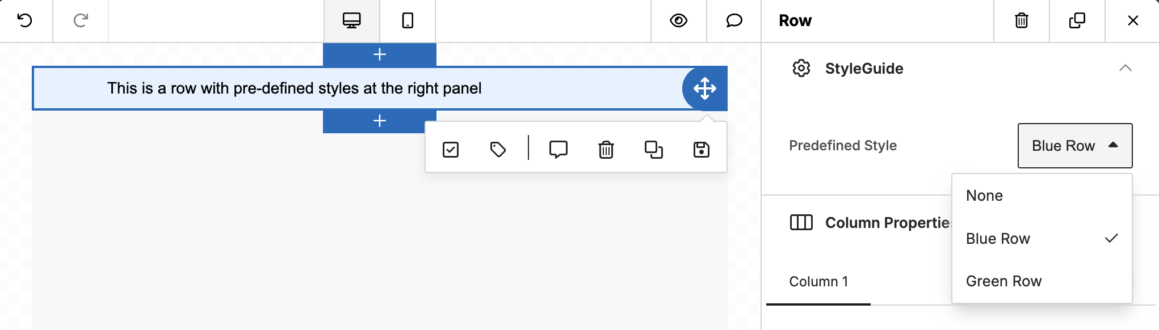
Task: Collapse the StyleGuide section chevron
Action: coord(1125,68)
